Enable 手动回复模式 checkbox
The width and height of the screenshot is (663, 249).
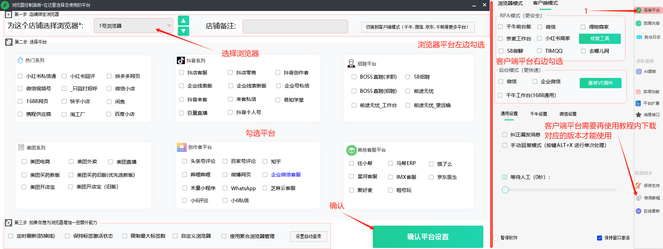(505, 145)
